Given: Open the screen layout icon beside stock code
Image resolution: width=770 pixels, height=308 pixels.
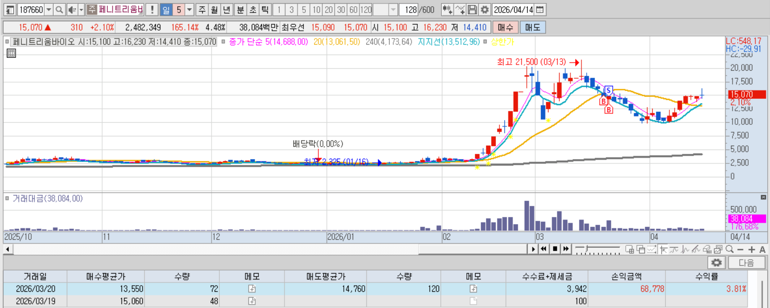Looking at the screenshot, I should click(10, 10).
